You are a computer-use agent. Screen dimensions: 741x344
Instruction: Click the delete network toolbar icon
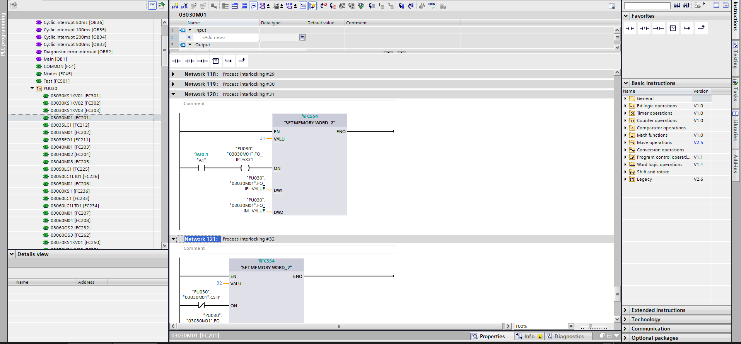(184, 6)
